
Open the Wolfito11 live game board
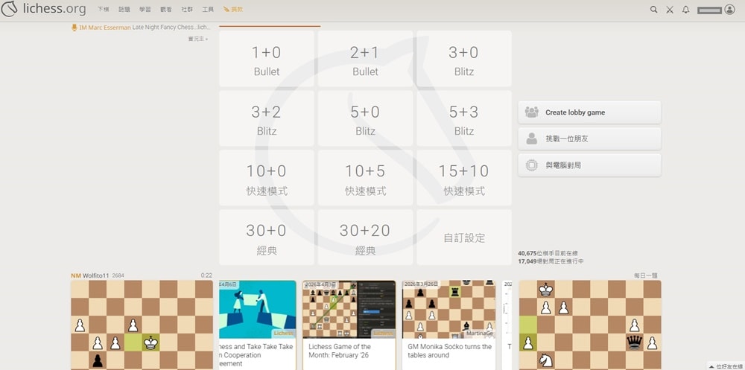142,325
